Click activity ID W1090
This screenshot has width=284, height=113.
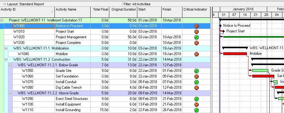(27, 99)
